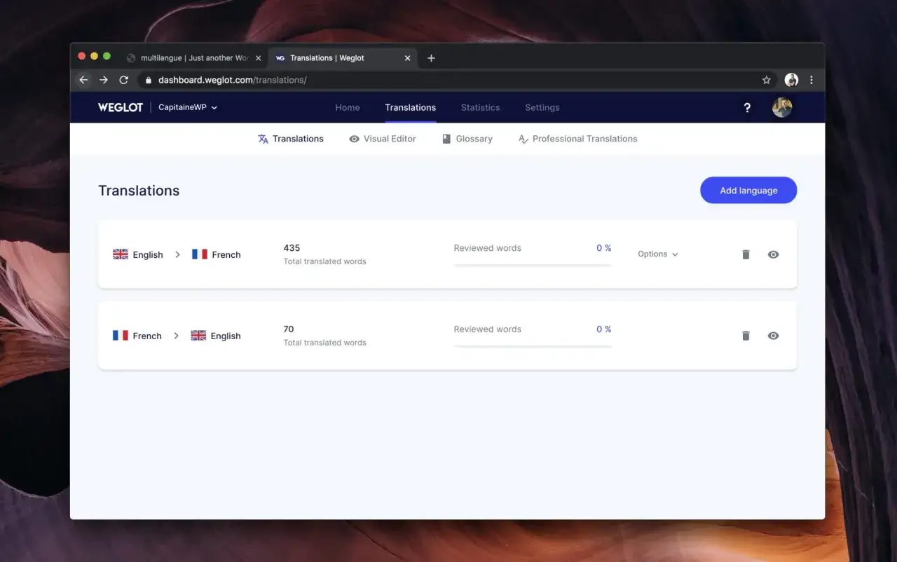Close the Translations Weglot browser tab
This screenshot has height=562, width=897.
point(407,58)
